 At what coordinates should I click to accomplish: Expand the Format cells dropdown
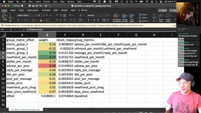[x=149, y=21]
